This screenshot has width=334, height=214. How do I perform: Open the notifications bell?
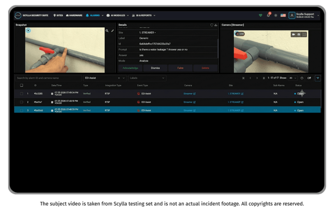268,15
